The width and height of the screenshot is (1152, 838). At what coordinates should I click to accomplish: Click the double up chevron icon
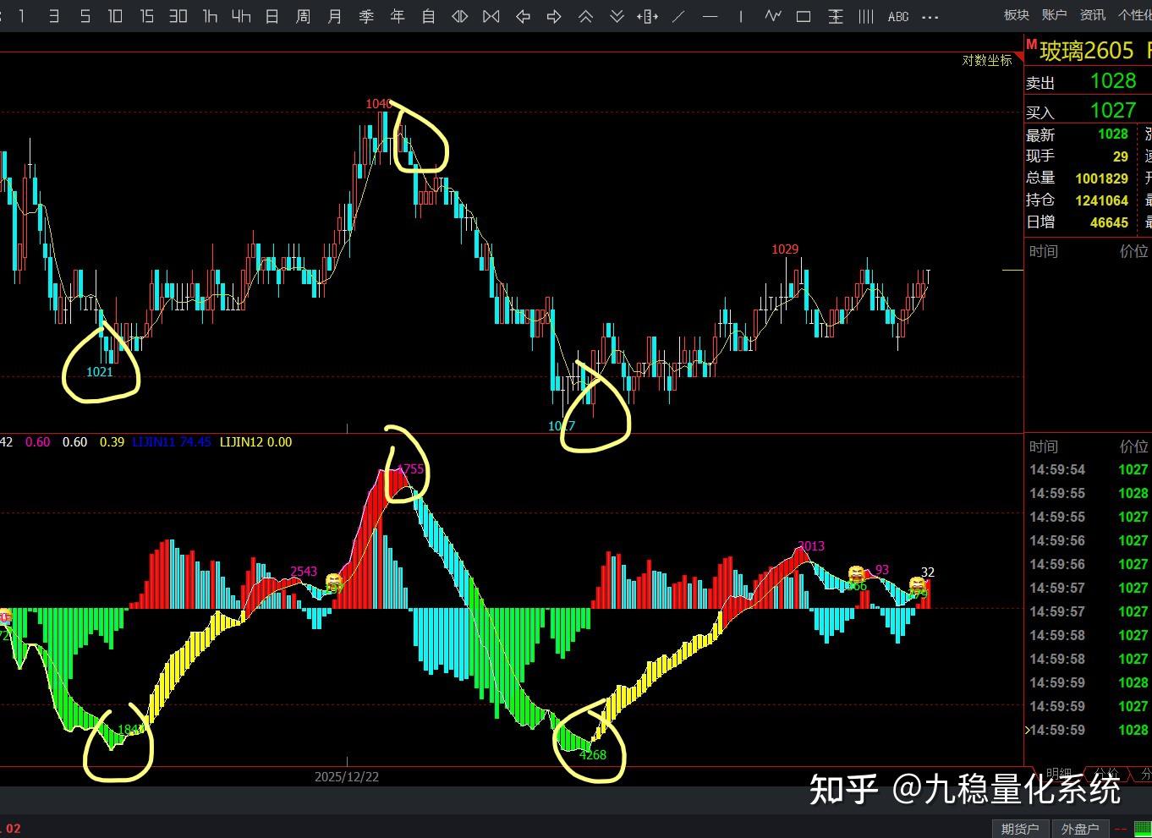click(x=585, y=16)
